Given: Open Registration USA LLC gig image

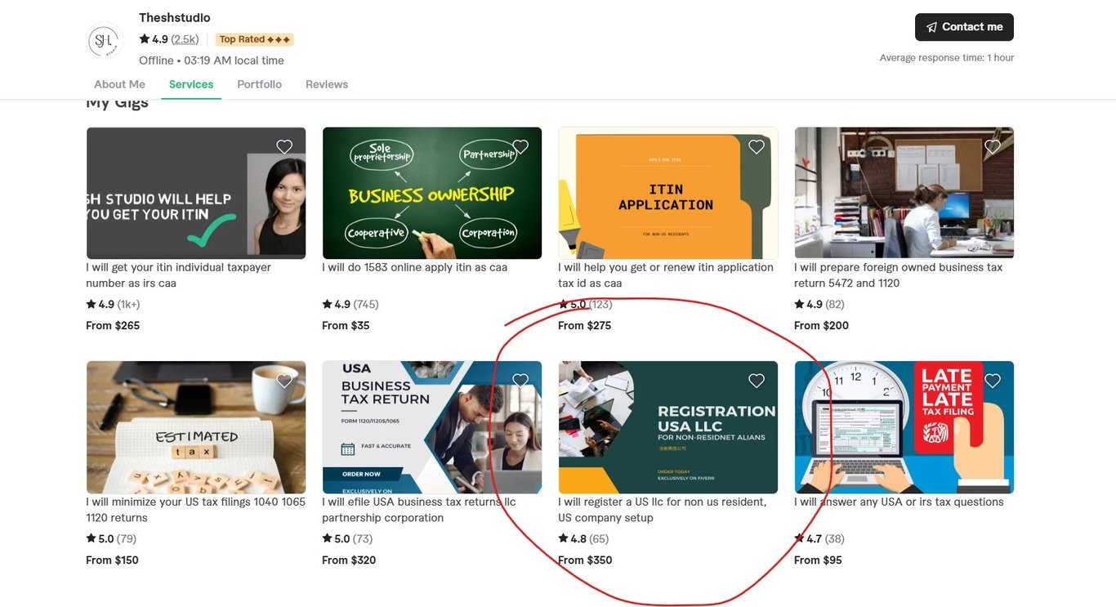Looking at the screenshot, I should tap(668, 427).
